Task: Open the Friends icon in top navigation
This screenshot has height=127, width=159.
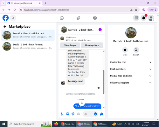Action: pos(78,18)
